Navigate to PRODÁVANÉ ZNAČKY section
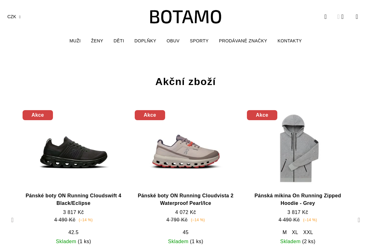The height and width of the screenshot is (251, 376). point(243,41)
